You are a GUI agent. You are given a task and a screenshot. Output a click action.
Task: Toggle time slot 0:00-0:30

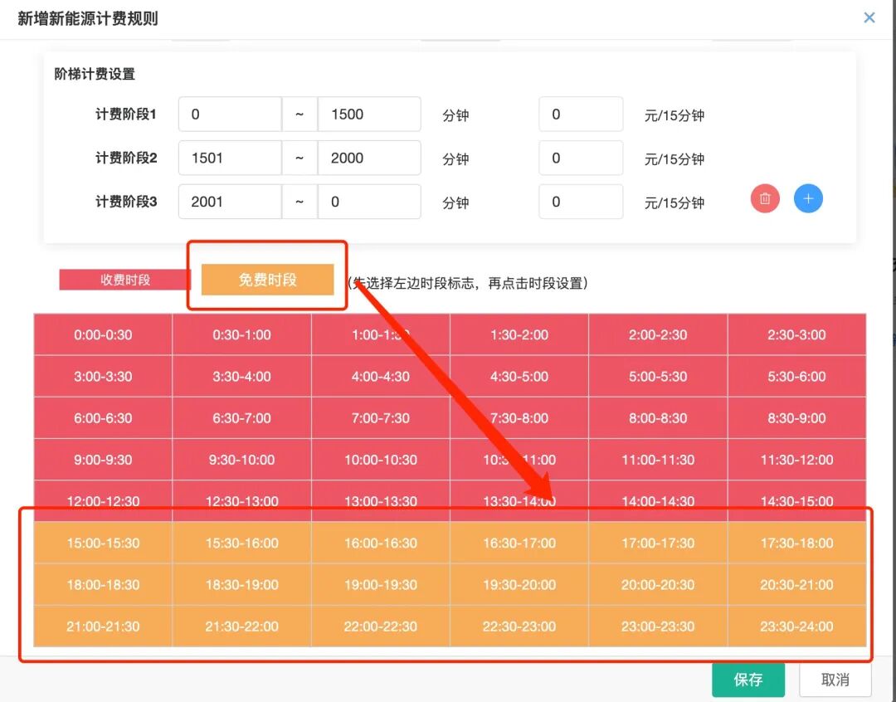click(103, 334)
